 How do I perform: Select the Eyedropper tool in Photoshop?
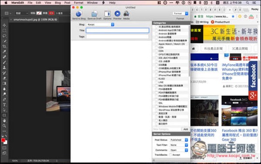(4, 52)
